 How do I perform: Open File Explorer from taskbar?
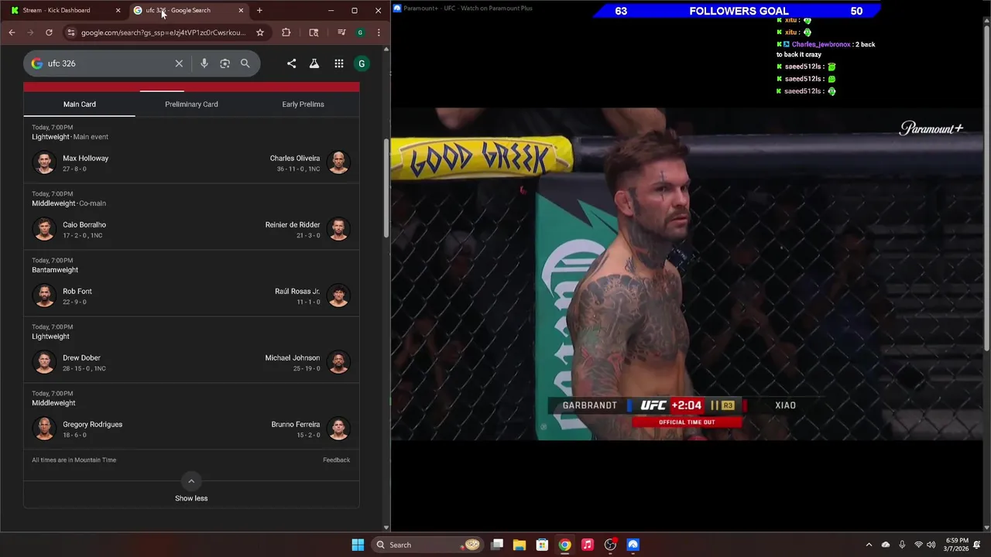point(520,545)
